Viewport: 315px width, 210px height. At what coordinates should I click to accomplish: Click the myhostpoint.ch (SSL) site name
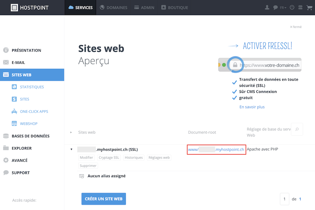pyautogui.click(x=107, y=149)
